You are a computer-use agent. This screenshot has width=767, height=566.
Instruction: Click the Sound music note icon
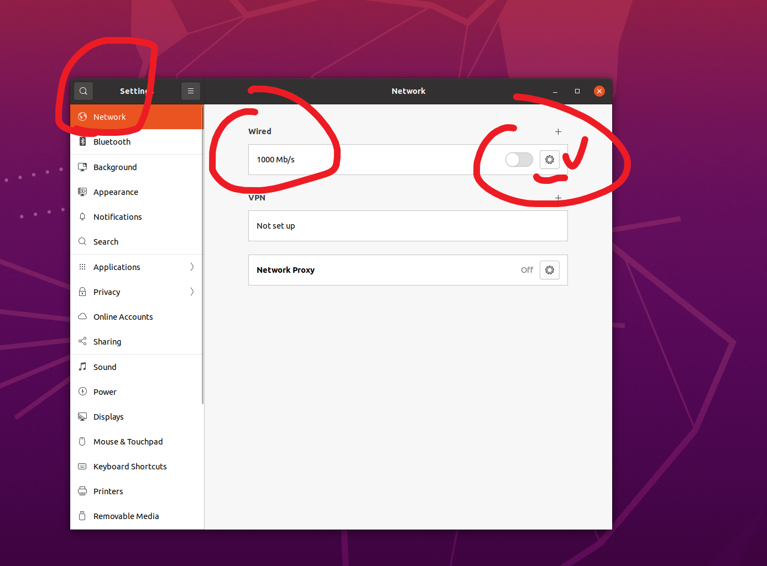(x=82, y=367)
